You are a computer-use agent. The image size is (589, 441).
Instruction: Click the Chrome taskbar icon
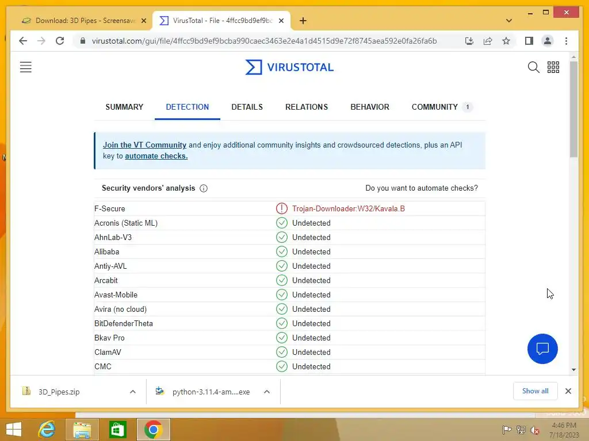click(x=153, y=430)
